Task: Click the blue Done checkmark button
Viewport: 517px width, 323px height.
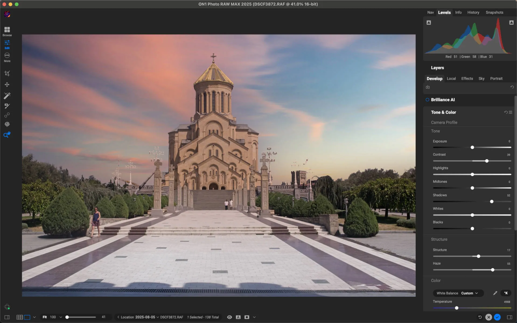Action: 497,317
